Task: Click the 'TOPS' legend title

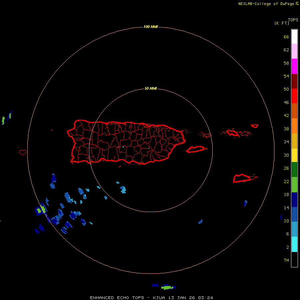Action: click(x=293, y=20)
